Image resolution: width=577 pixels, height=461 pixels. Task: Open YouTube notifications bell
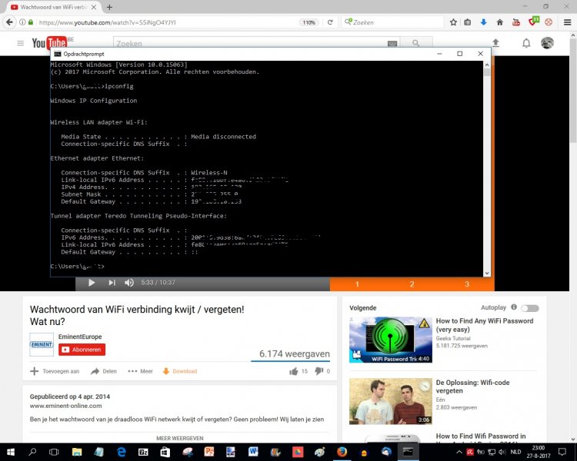point(526,43)
